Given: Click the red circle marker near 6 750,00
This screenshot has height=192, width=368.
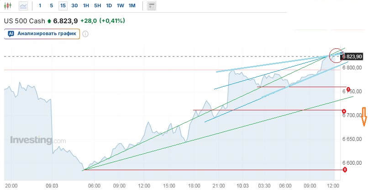Looking at the screenshot, I should (348, 89).
